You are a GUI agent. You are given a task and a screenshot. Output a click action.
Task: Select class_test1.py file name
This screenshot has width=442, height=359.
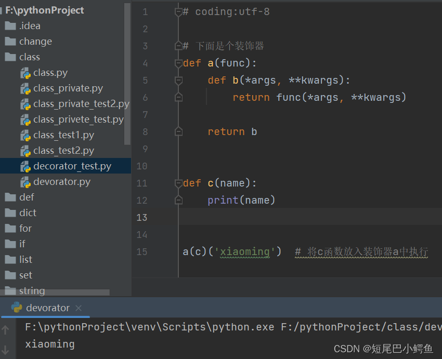pyautogui.click(x=64, y=135)
